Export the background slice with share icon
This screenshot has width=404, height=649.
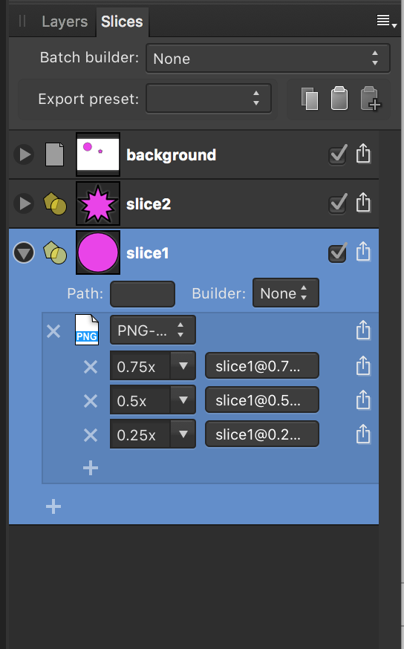[363, 154]
